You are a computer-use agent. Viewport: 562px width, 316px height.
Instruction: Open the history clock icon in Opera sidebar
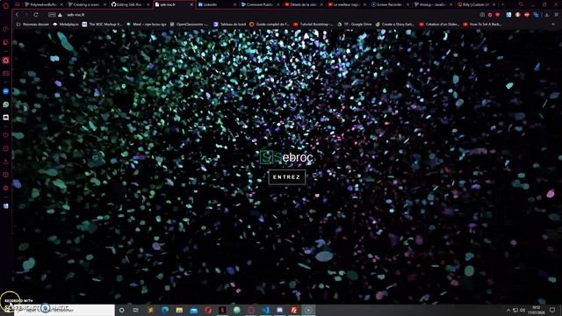tap(6, 148)
